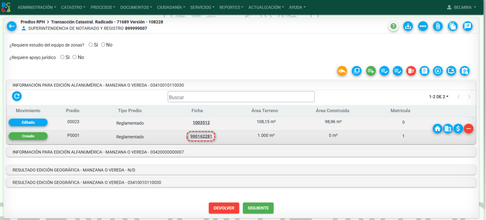Click the clipboard document icon
486x220 pixels.
[425, 71]
